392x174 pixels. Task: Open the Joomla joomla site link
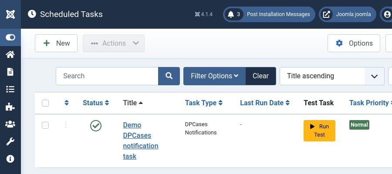tap(348, 14)
